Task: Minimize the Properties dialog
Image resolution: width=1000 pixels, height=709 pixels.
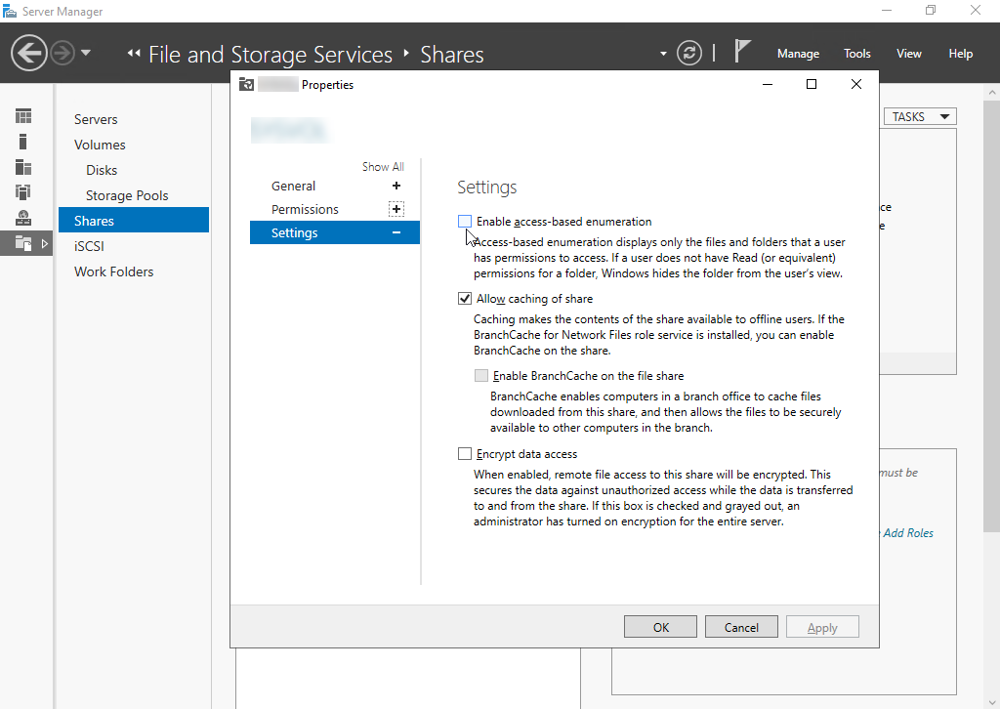Action: tap(768, 84)
